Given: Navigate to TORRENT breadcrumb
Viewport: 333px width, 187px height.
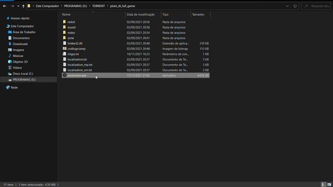Looking at the screenshot, I should (x=98, y=6).
